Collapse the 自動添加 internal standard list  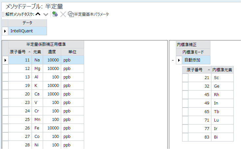pos(173,60)
